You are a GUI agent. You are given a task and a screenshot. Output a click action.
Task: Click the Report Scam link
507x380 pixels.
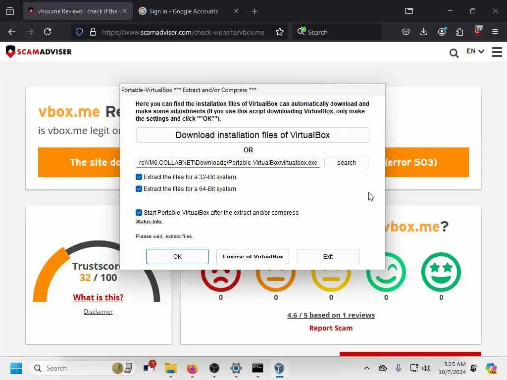tap(331, 328)
